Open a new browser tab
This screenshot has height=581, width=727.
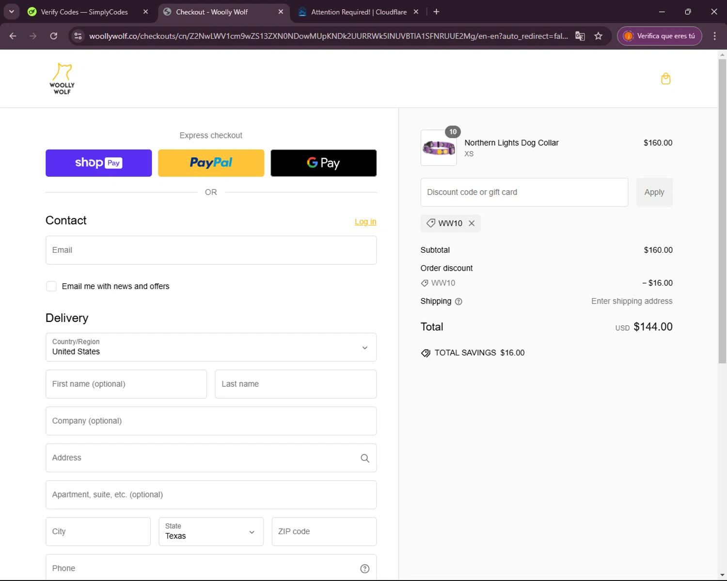point(436,12)
